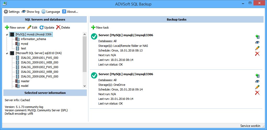
Task: Select the test database
Action: pyautogui.click(x=23, y=48)
